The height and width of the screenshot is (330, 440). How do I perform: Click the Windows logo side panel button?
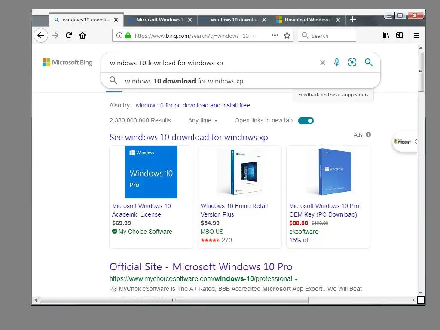click(x=404, y=142)
